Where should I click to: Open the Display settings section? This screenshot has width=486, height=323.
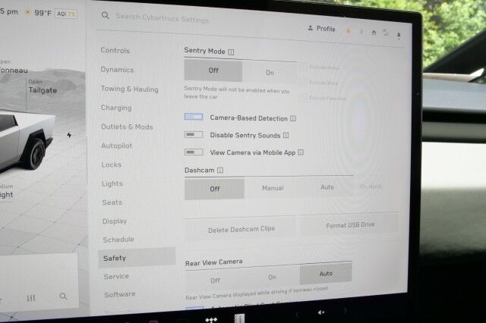[115, 221]
